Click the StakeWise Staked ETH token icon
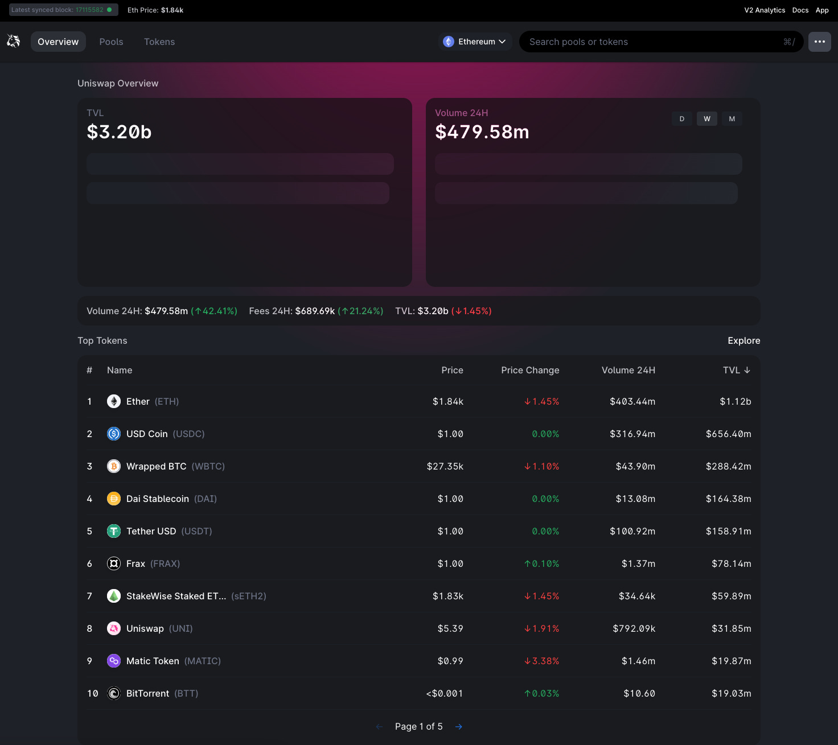The height and width of the screenshot is (745, 838). 114,596
